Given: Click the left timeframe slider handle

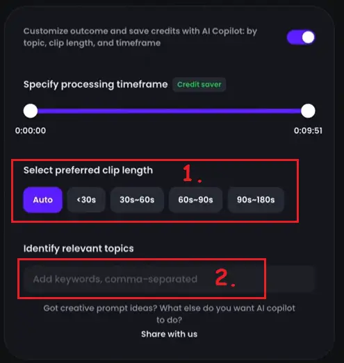Looking at the screenshot, I should (31, 111).
